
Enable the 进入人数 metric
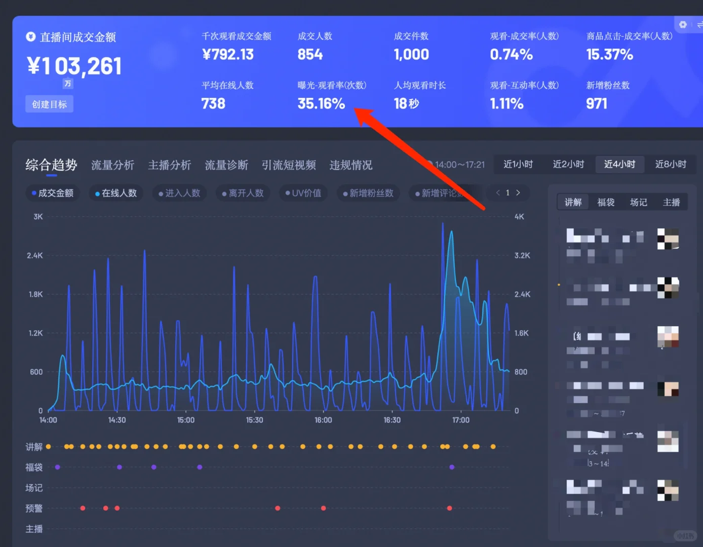(179, 193)
